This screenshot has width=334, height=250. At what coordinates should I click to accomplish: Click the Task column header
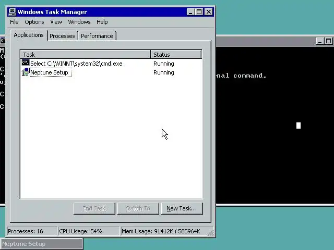pyautogui.click(x=86, y=55)
